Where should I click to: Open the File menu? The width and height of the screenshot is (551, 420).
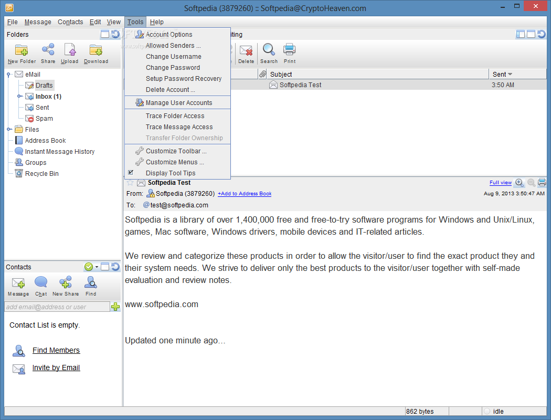12,22
